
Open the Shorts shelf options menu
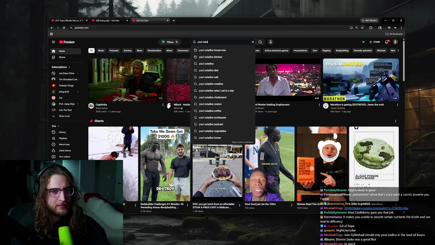pos(396,121)
